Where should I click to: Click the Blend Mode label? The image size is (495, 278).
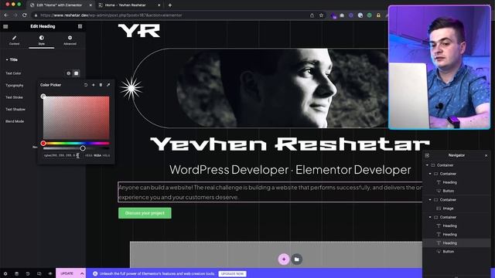[15, 121]
